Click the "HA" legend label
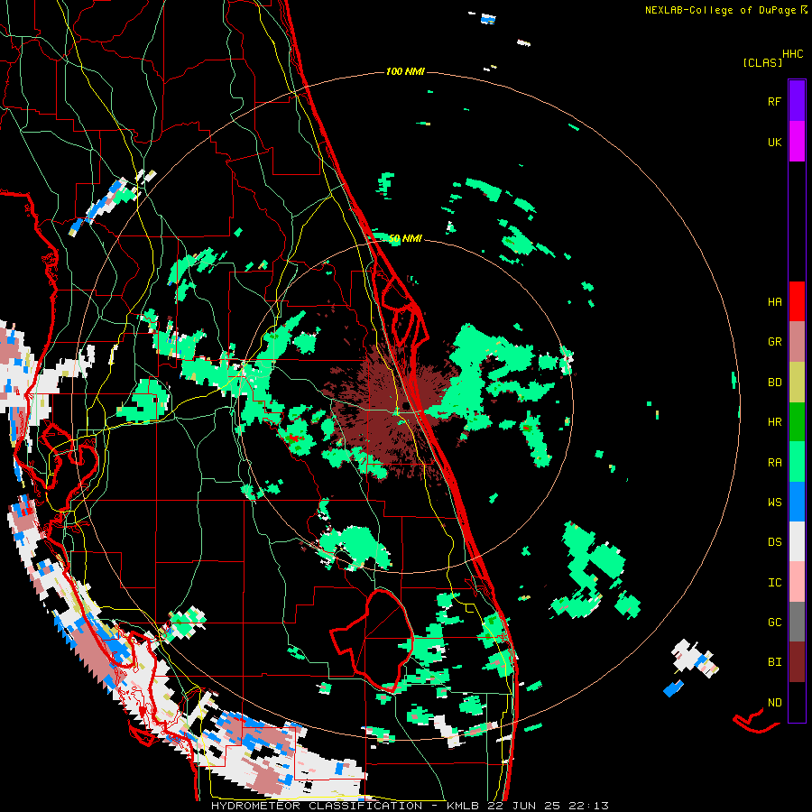The image size is (812, 812). click(774, 302)
